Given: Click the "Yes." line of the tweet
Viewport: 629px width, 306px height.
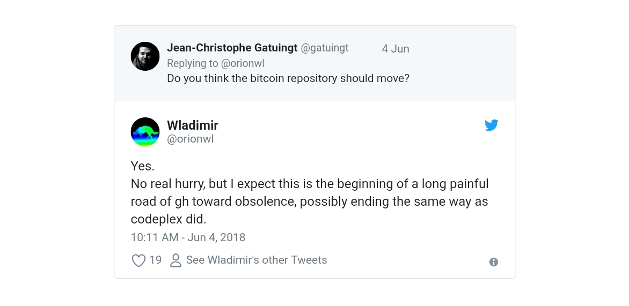Looking at the screenshot, I should click(143, 166).
